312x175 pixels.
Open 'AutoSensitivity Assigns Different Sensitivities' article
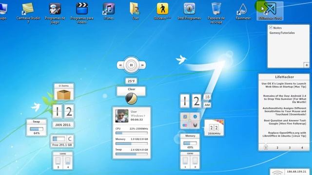pyautogui.click(x=284, y=111)
